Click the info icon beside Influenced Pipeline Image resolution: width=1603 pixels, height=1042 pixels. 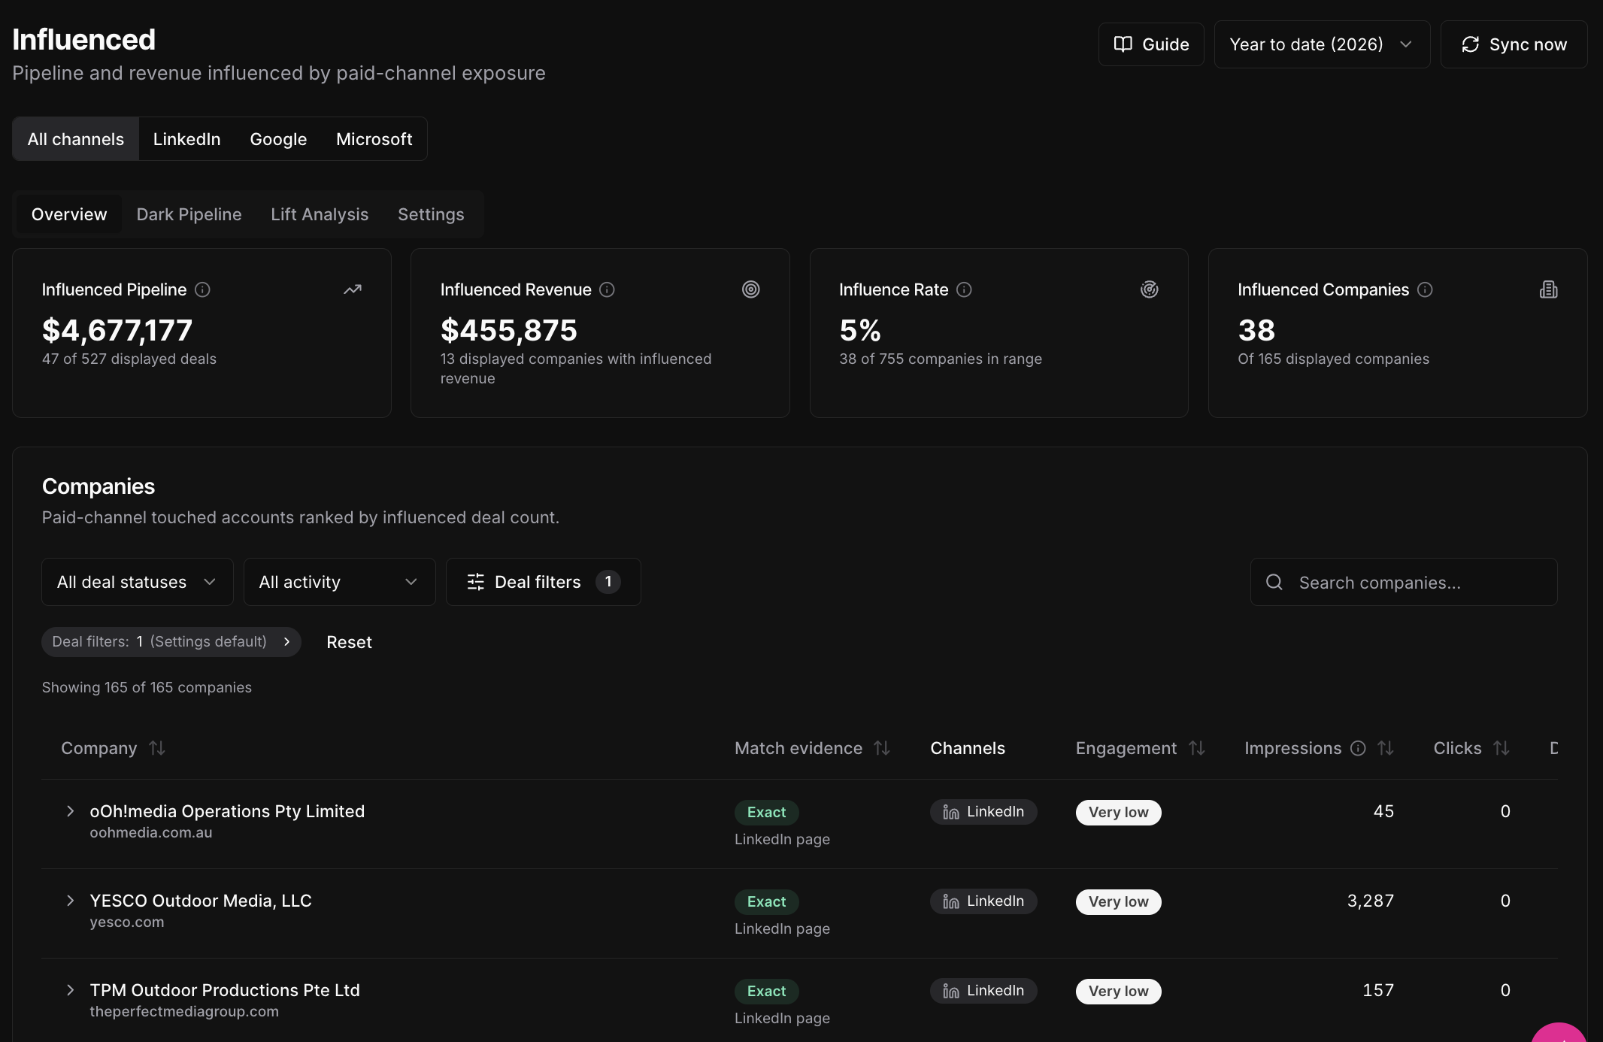pyautogui.click(x=202, y=289)
